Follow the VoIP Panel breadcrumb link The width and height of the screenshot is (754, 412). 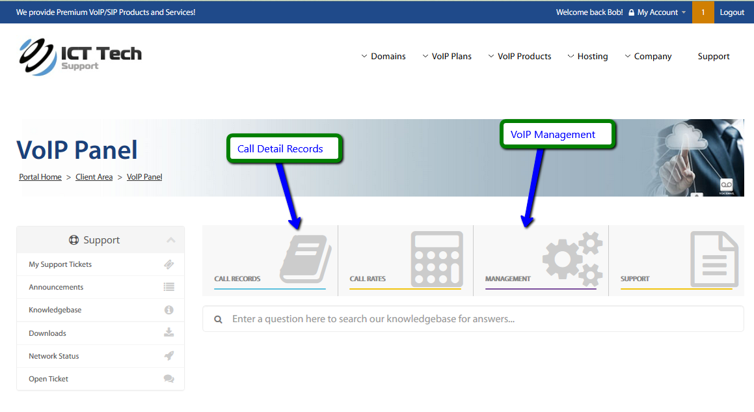click(x=144, y=176)
